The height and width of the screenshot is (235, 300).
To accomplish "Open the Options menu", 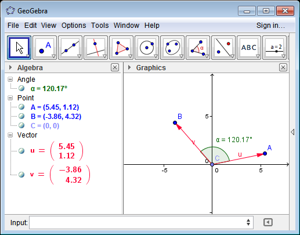I will tap(74, 26).
